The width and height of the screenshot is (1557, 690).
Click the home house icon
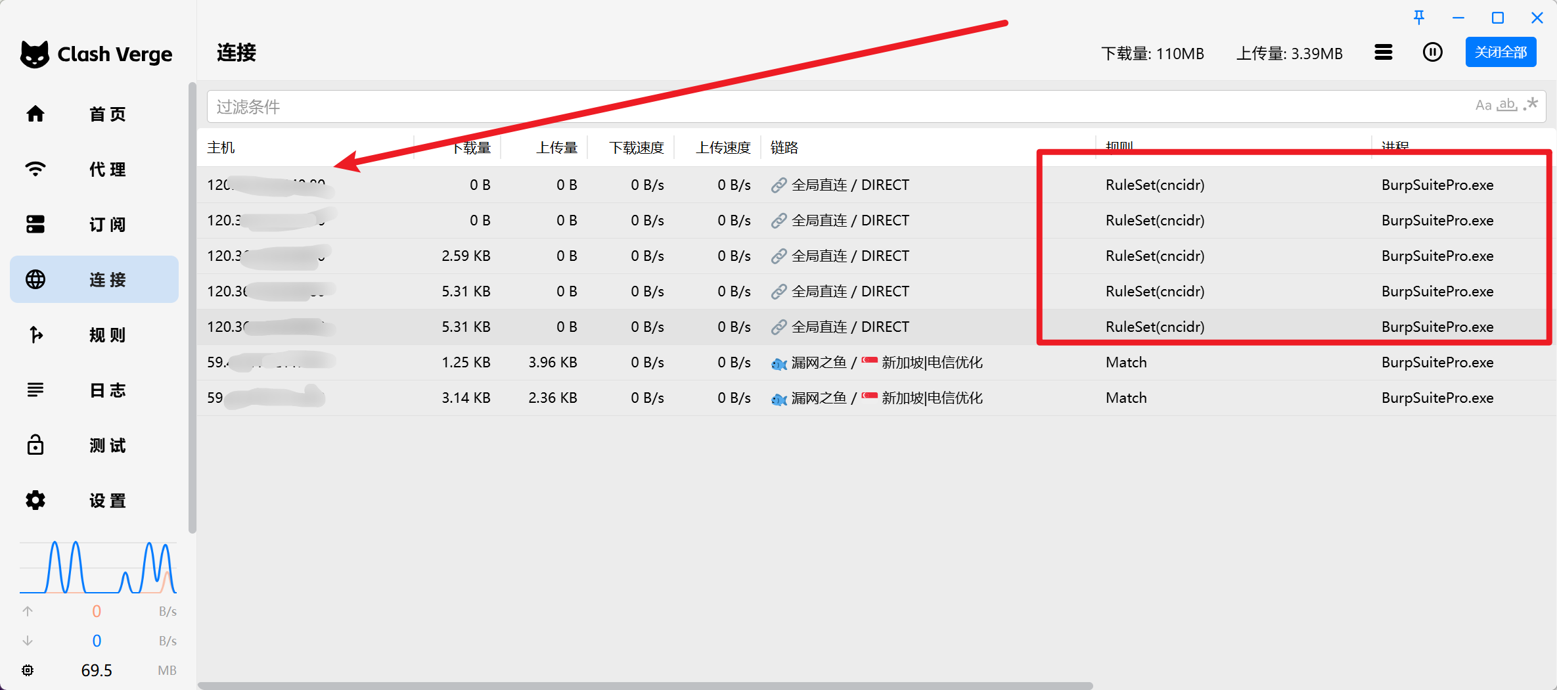[35, 114]
